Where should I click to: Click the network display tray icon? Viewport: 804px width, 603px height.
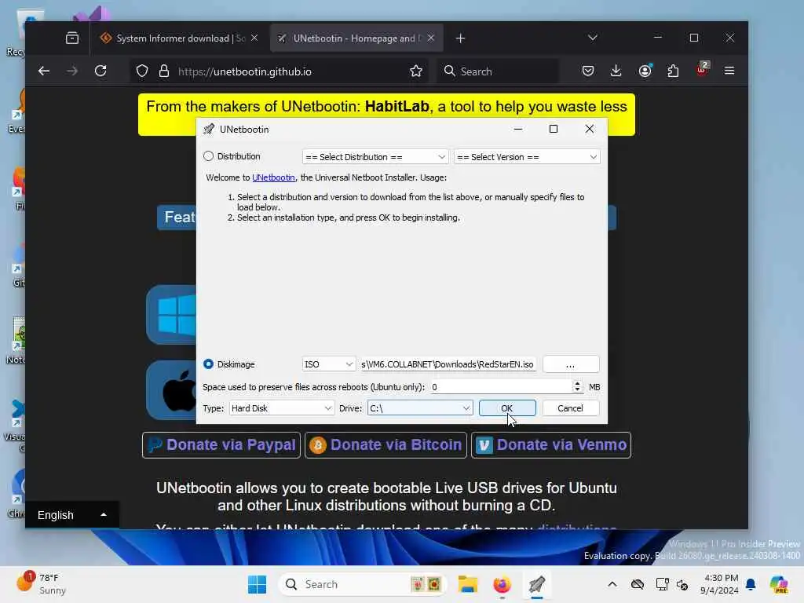click(662, 584)
